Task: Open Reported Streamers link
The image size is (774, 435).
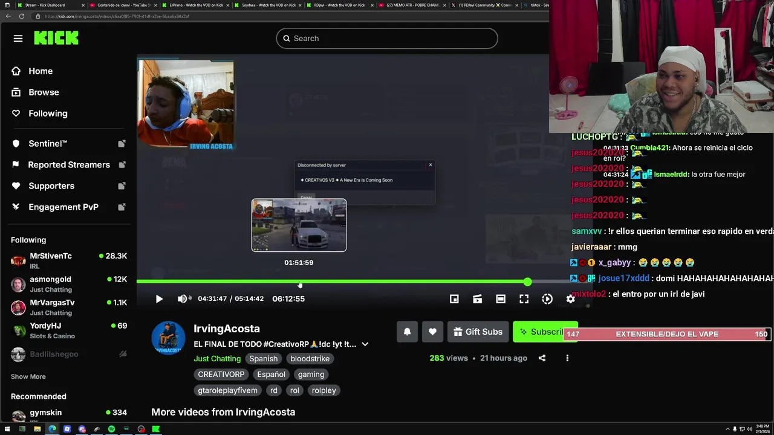Action: click(69, 164)
